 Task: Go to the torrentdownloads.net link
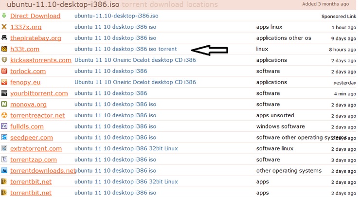coord(43,171)
